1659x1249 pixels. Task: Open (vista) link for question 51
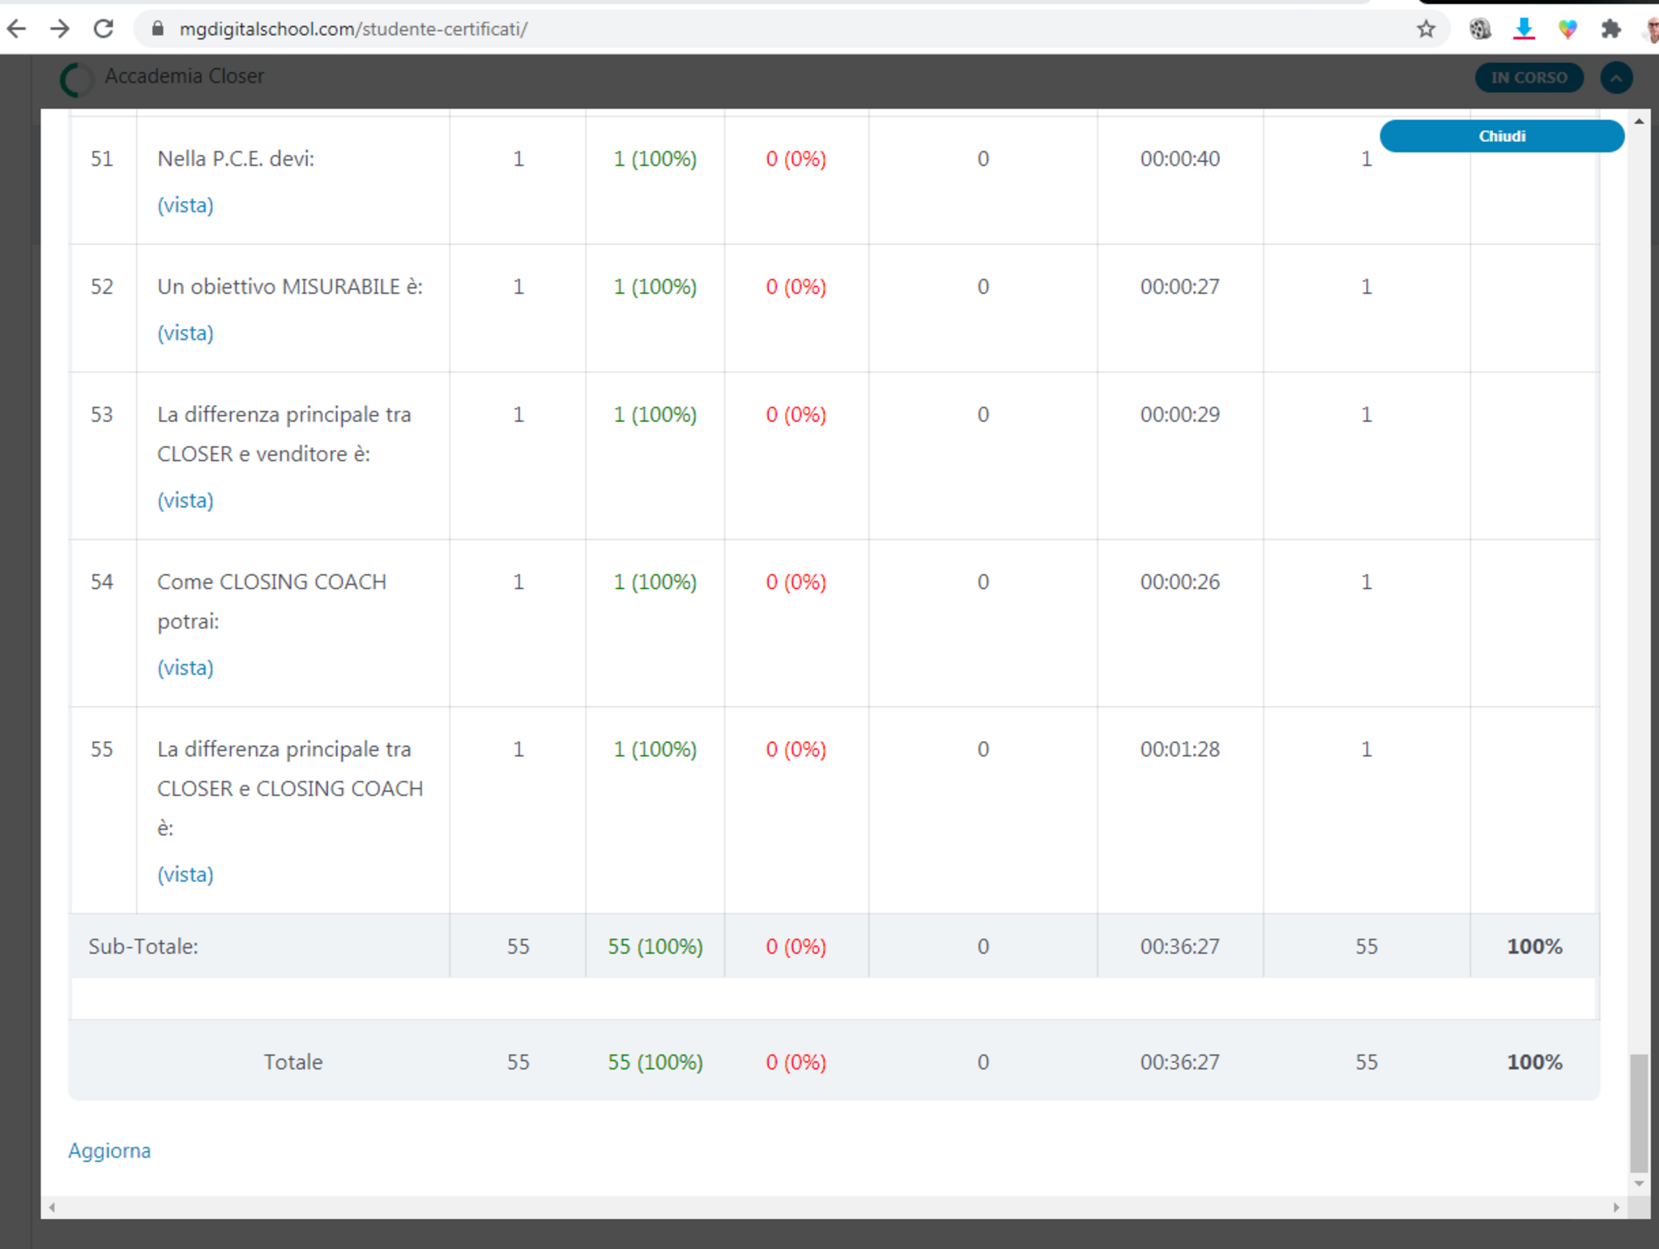pyautogui.click(x=186, y=205)
